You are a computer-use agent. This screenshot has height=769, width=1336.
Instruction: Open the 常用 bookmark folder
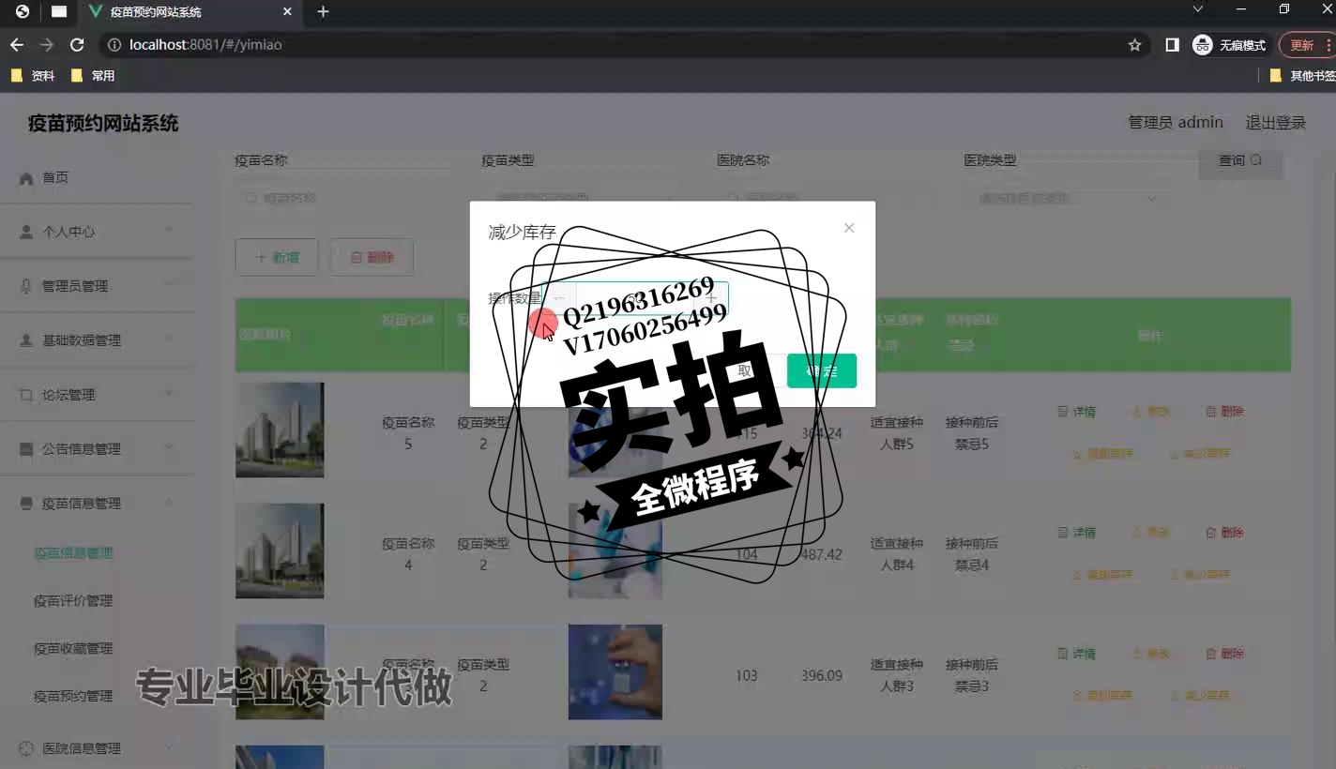(x=93, y=76)
